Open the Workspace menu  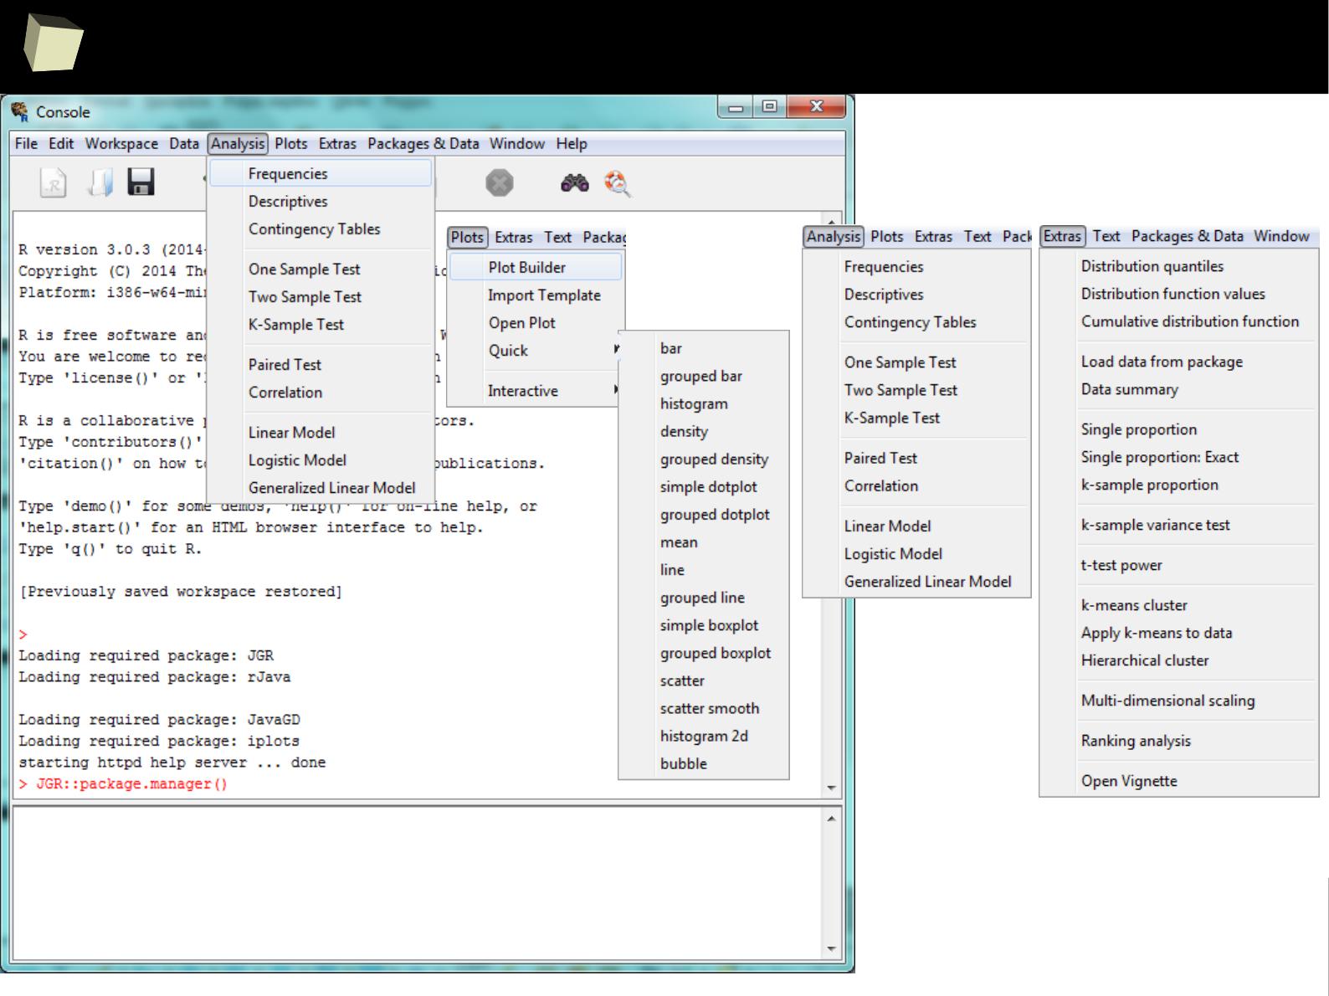pos(121,143)
